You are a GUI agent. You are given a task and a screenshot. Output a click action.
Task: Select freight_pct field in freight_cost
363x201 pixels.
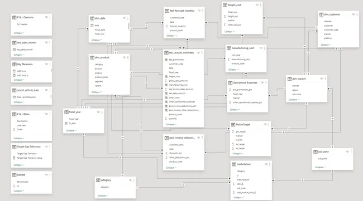tap(233, 16)
